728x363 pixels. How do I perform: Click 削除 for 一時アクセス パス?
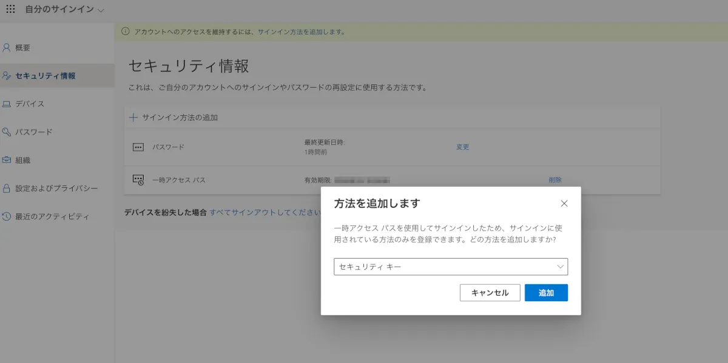[x=555, y=180]
